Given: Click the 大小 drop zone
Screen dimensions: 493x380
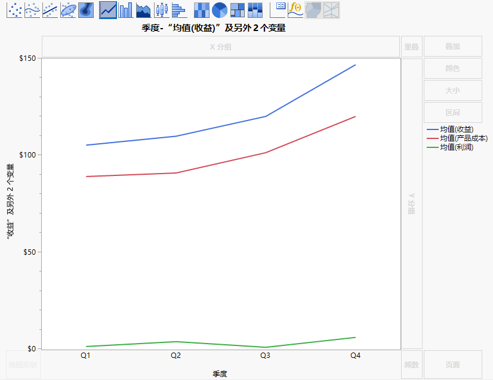Looking at the screenshot, I should [x=453, y=91].
